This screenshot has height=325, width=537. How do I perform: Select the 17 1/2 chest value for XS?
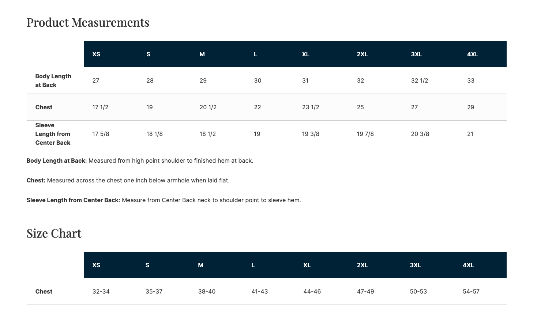tap(100, 107)
